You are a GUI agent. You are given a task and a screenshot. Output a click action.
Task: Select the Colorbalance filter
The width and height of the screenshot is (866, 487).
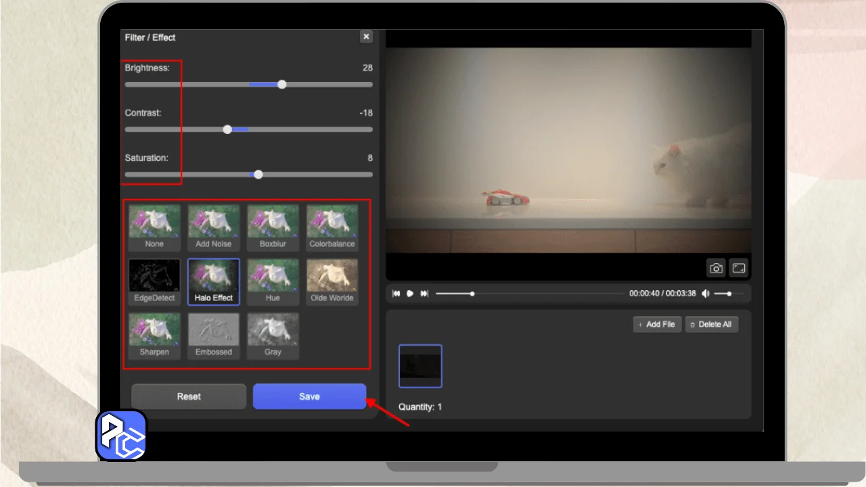332,226
